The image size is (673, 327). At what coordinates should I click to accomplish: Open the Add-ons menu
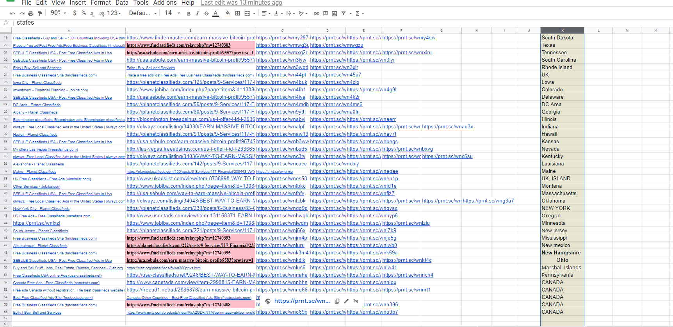coord(165,3)
